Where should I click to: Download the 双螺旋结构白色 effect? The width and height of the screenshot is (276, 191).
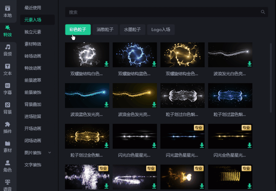106,63
